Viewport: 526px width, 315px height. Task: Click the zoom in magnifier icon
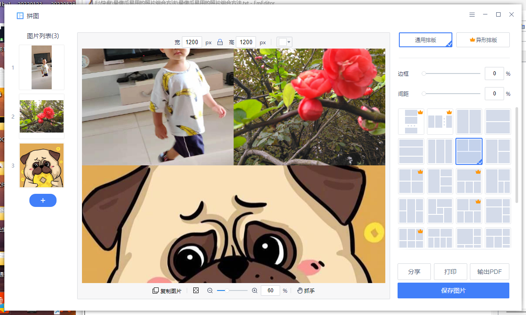click(x=255, y=290)
